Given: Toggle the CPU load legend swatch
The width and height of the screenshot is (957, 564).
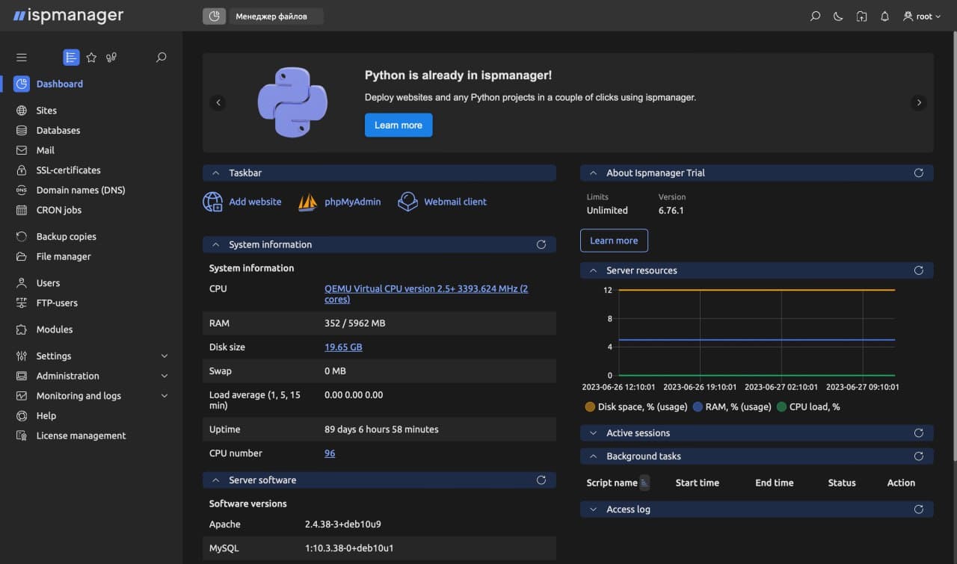Looking at the screenshot, I should tap(781, 407).
